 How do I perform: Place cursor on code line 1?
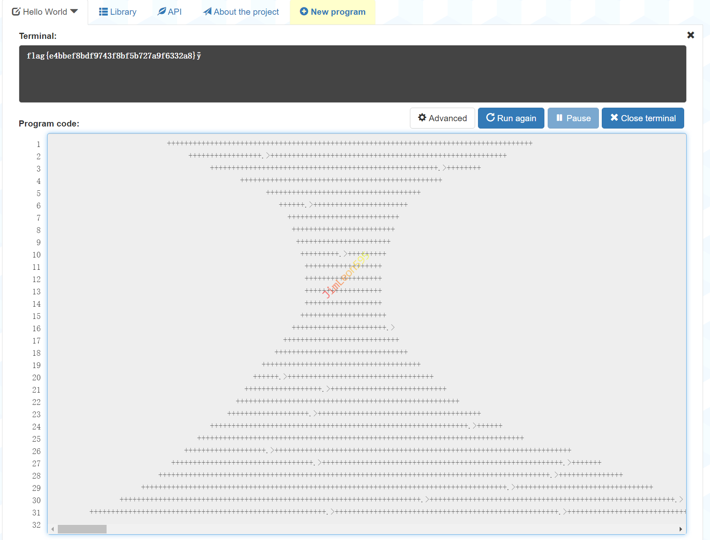click(349, 143)
